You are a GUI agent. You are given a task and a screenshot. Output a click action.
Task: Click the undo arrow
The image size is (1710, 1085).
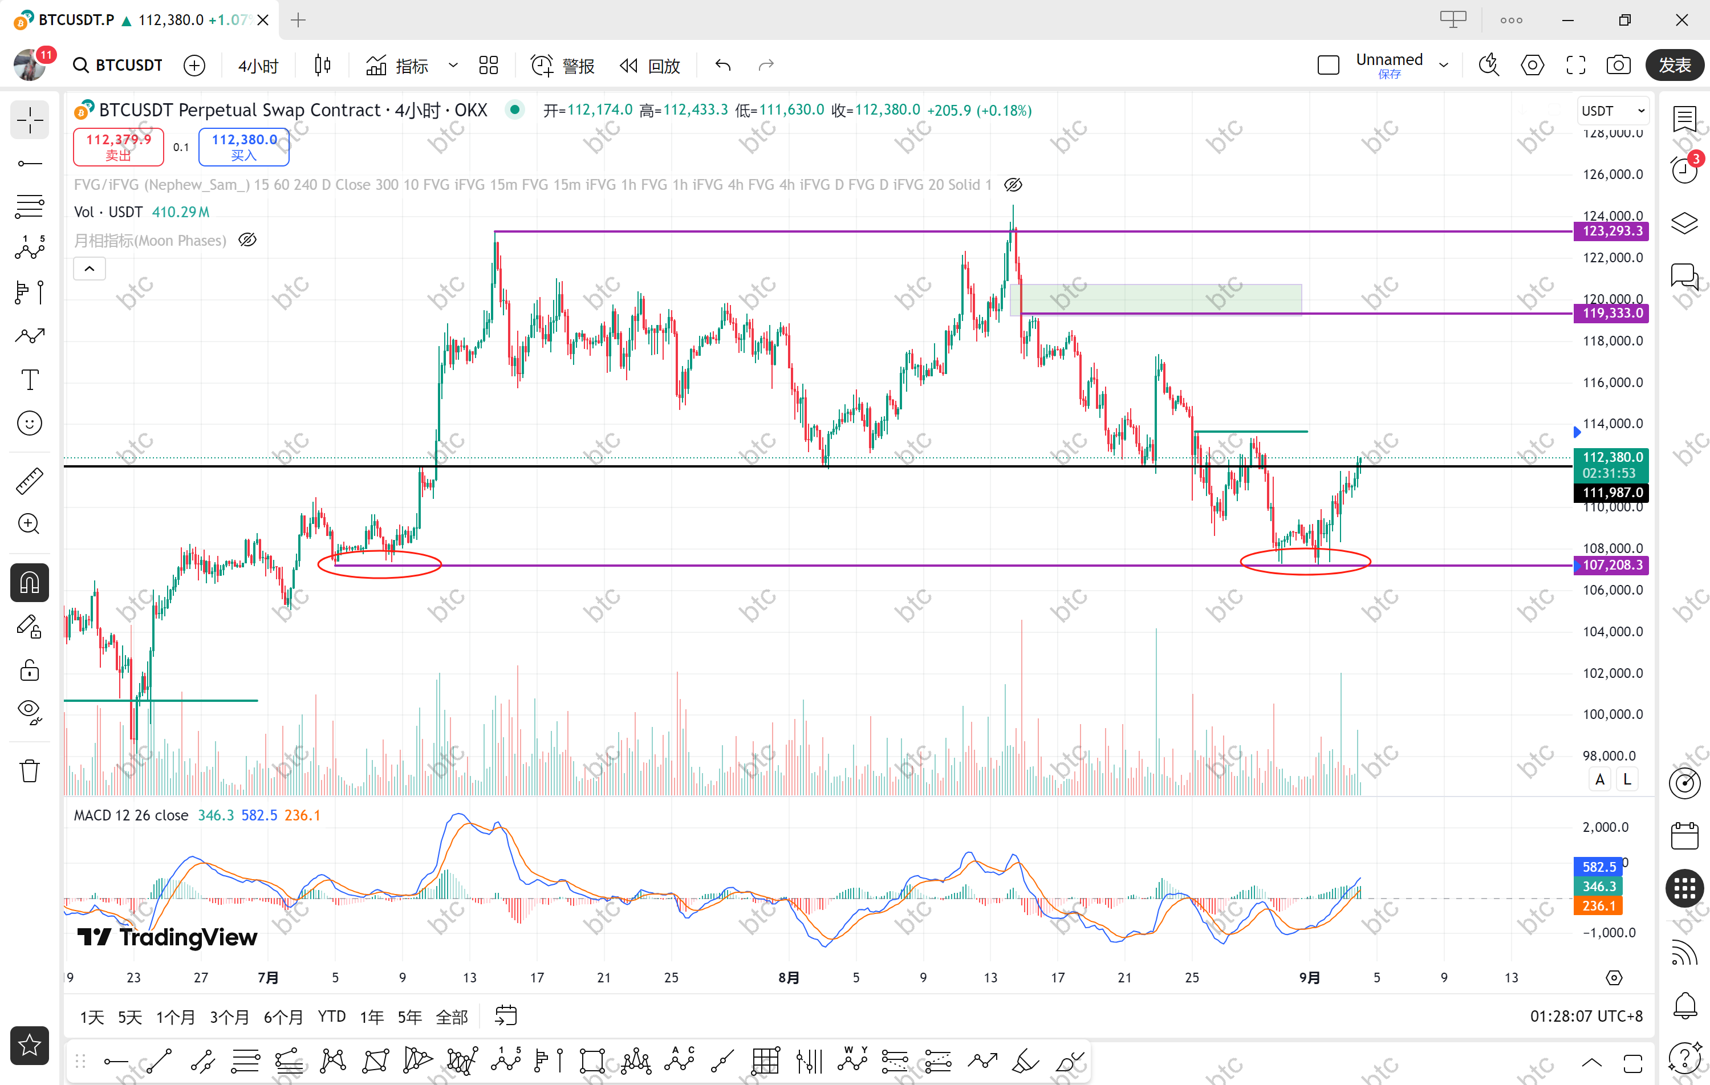coord(723,66)
